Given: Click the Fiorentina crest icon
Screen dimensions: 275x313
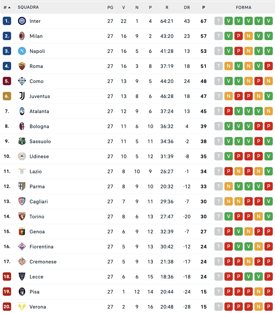Looking at the screenshot, I should (22, 247).
